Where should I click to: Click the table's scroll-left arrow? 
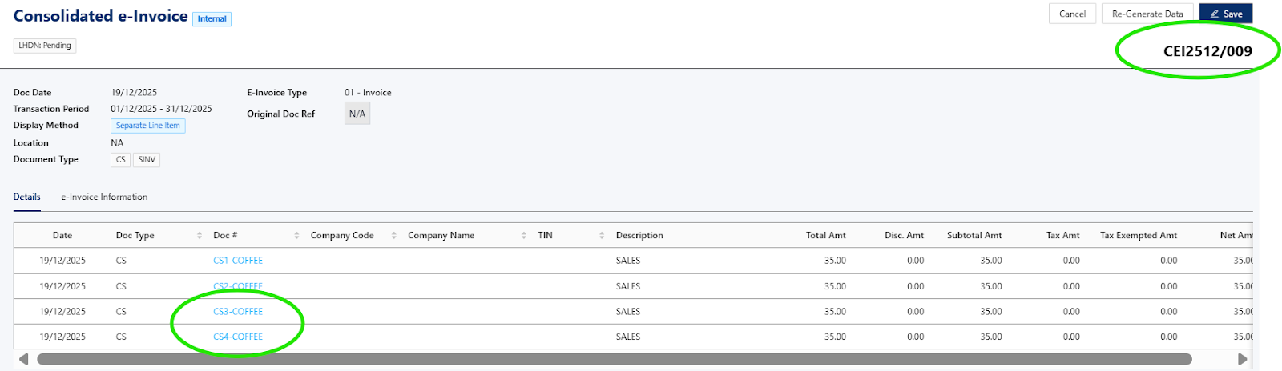point(23,359)
